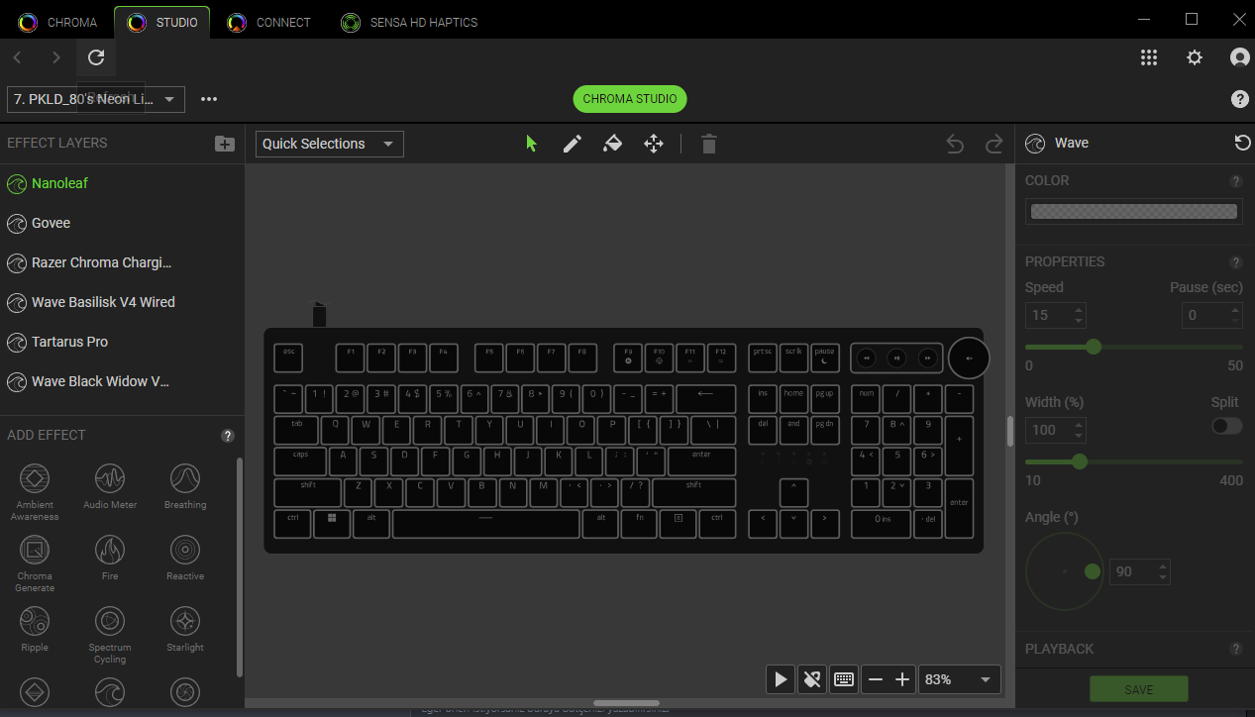The width and height of the screenshot is (1255, 717).
Task: Increase the Width percentage stepper
Action: (1079, 424)
